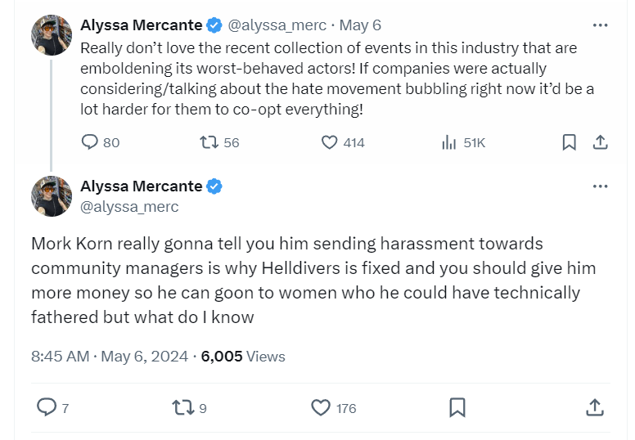Click the main tweet's profile avatar
635x440 pixels.
pos(52,196)
